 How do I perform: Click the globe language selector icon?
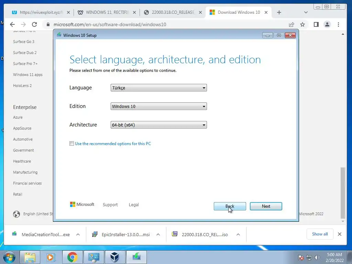(16, 214)
